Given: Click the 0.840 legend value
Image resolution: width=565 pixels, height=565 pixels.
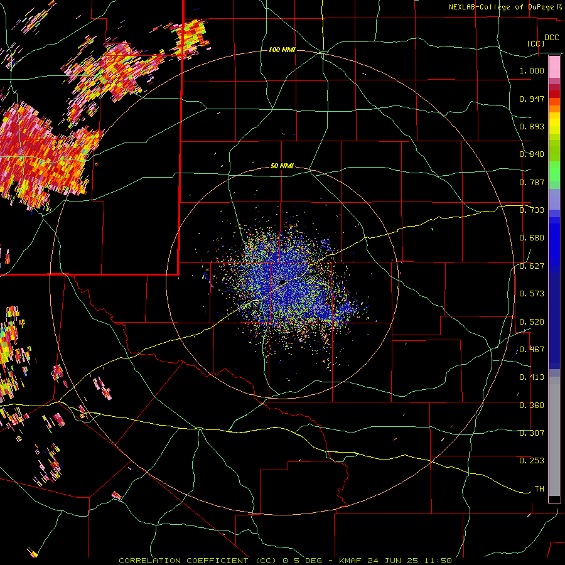Looking at the screenshot, I should tap(532, 154).
